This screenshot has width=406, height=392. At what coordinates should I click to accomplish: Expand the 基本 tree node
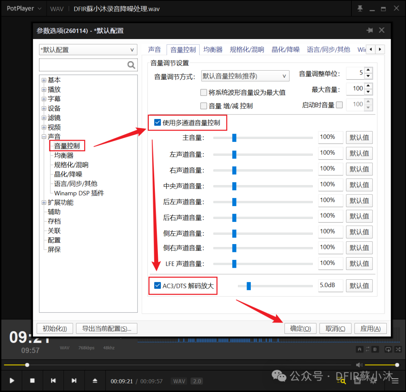44,80
